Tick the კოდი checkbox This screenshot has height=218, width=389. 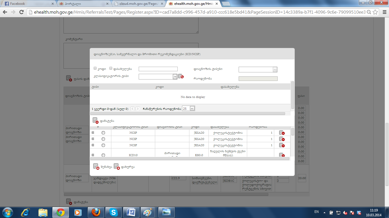[95, 68]
